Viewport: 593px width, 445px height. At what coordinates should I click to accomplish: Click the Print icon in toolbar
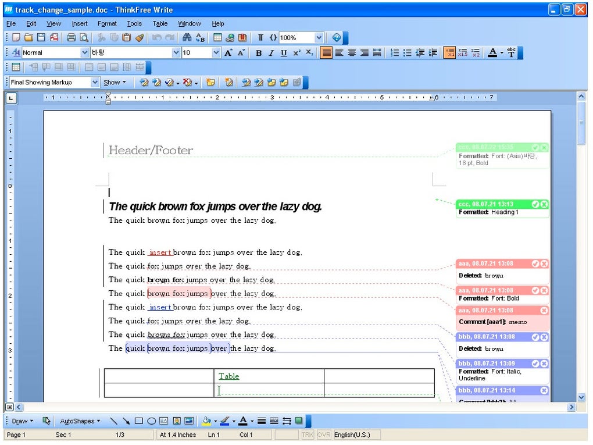(x=71, y=37)
